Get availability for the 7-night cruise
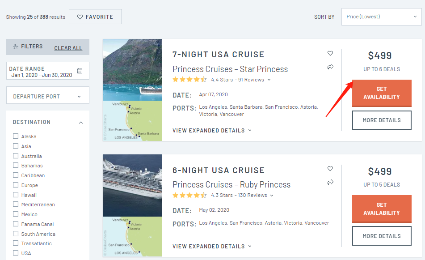This screenshot has height=260, width=425. click(381, 93)
